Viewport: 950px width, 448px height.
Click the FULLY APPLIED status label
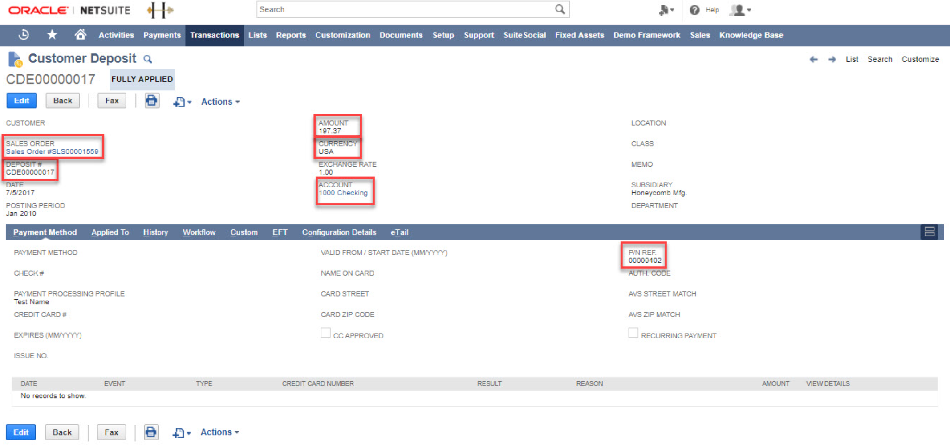(142, 79)
